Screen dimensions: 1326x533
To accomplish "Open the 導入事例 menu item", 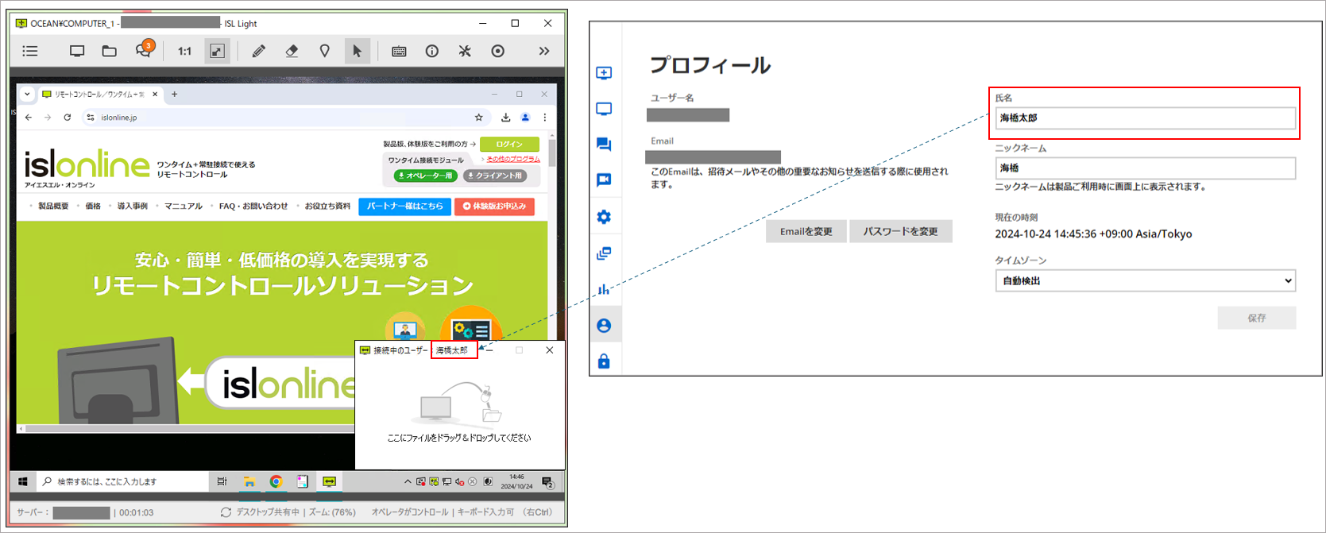I will (x=133, y=206).
